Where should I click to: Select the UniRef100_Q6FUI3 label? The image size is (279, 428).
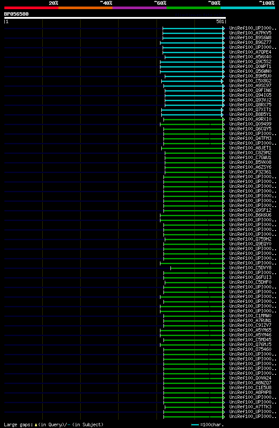(x=250, y=278)
